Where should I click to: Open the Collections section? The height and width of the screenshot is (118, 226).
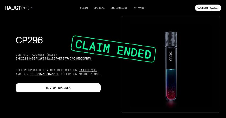tap(119, 8)
